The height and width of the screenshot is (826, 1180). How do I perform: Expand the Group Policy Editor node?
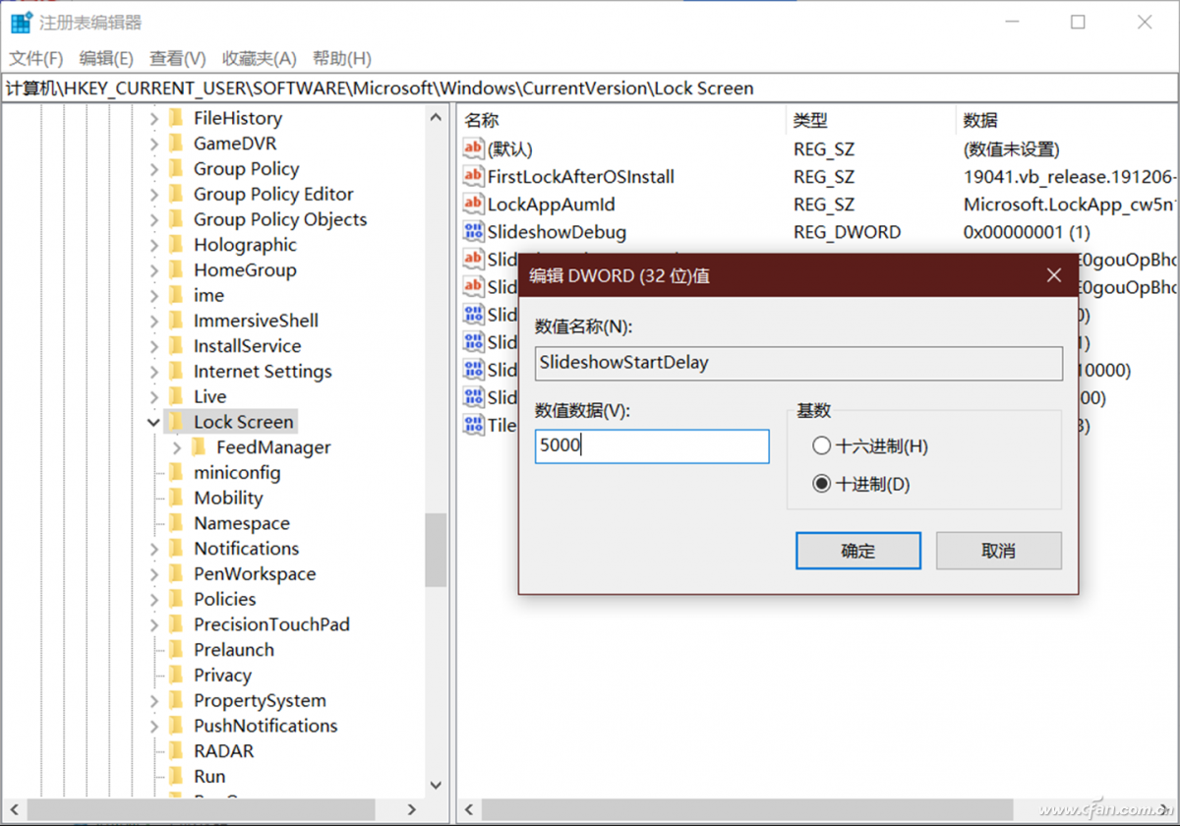(153, 195)
